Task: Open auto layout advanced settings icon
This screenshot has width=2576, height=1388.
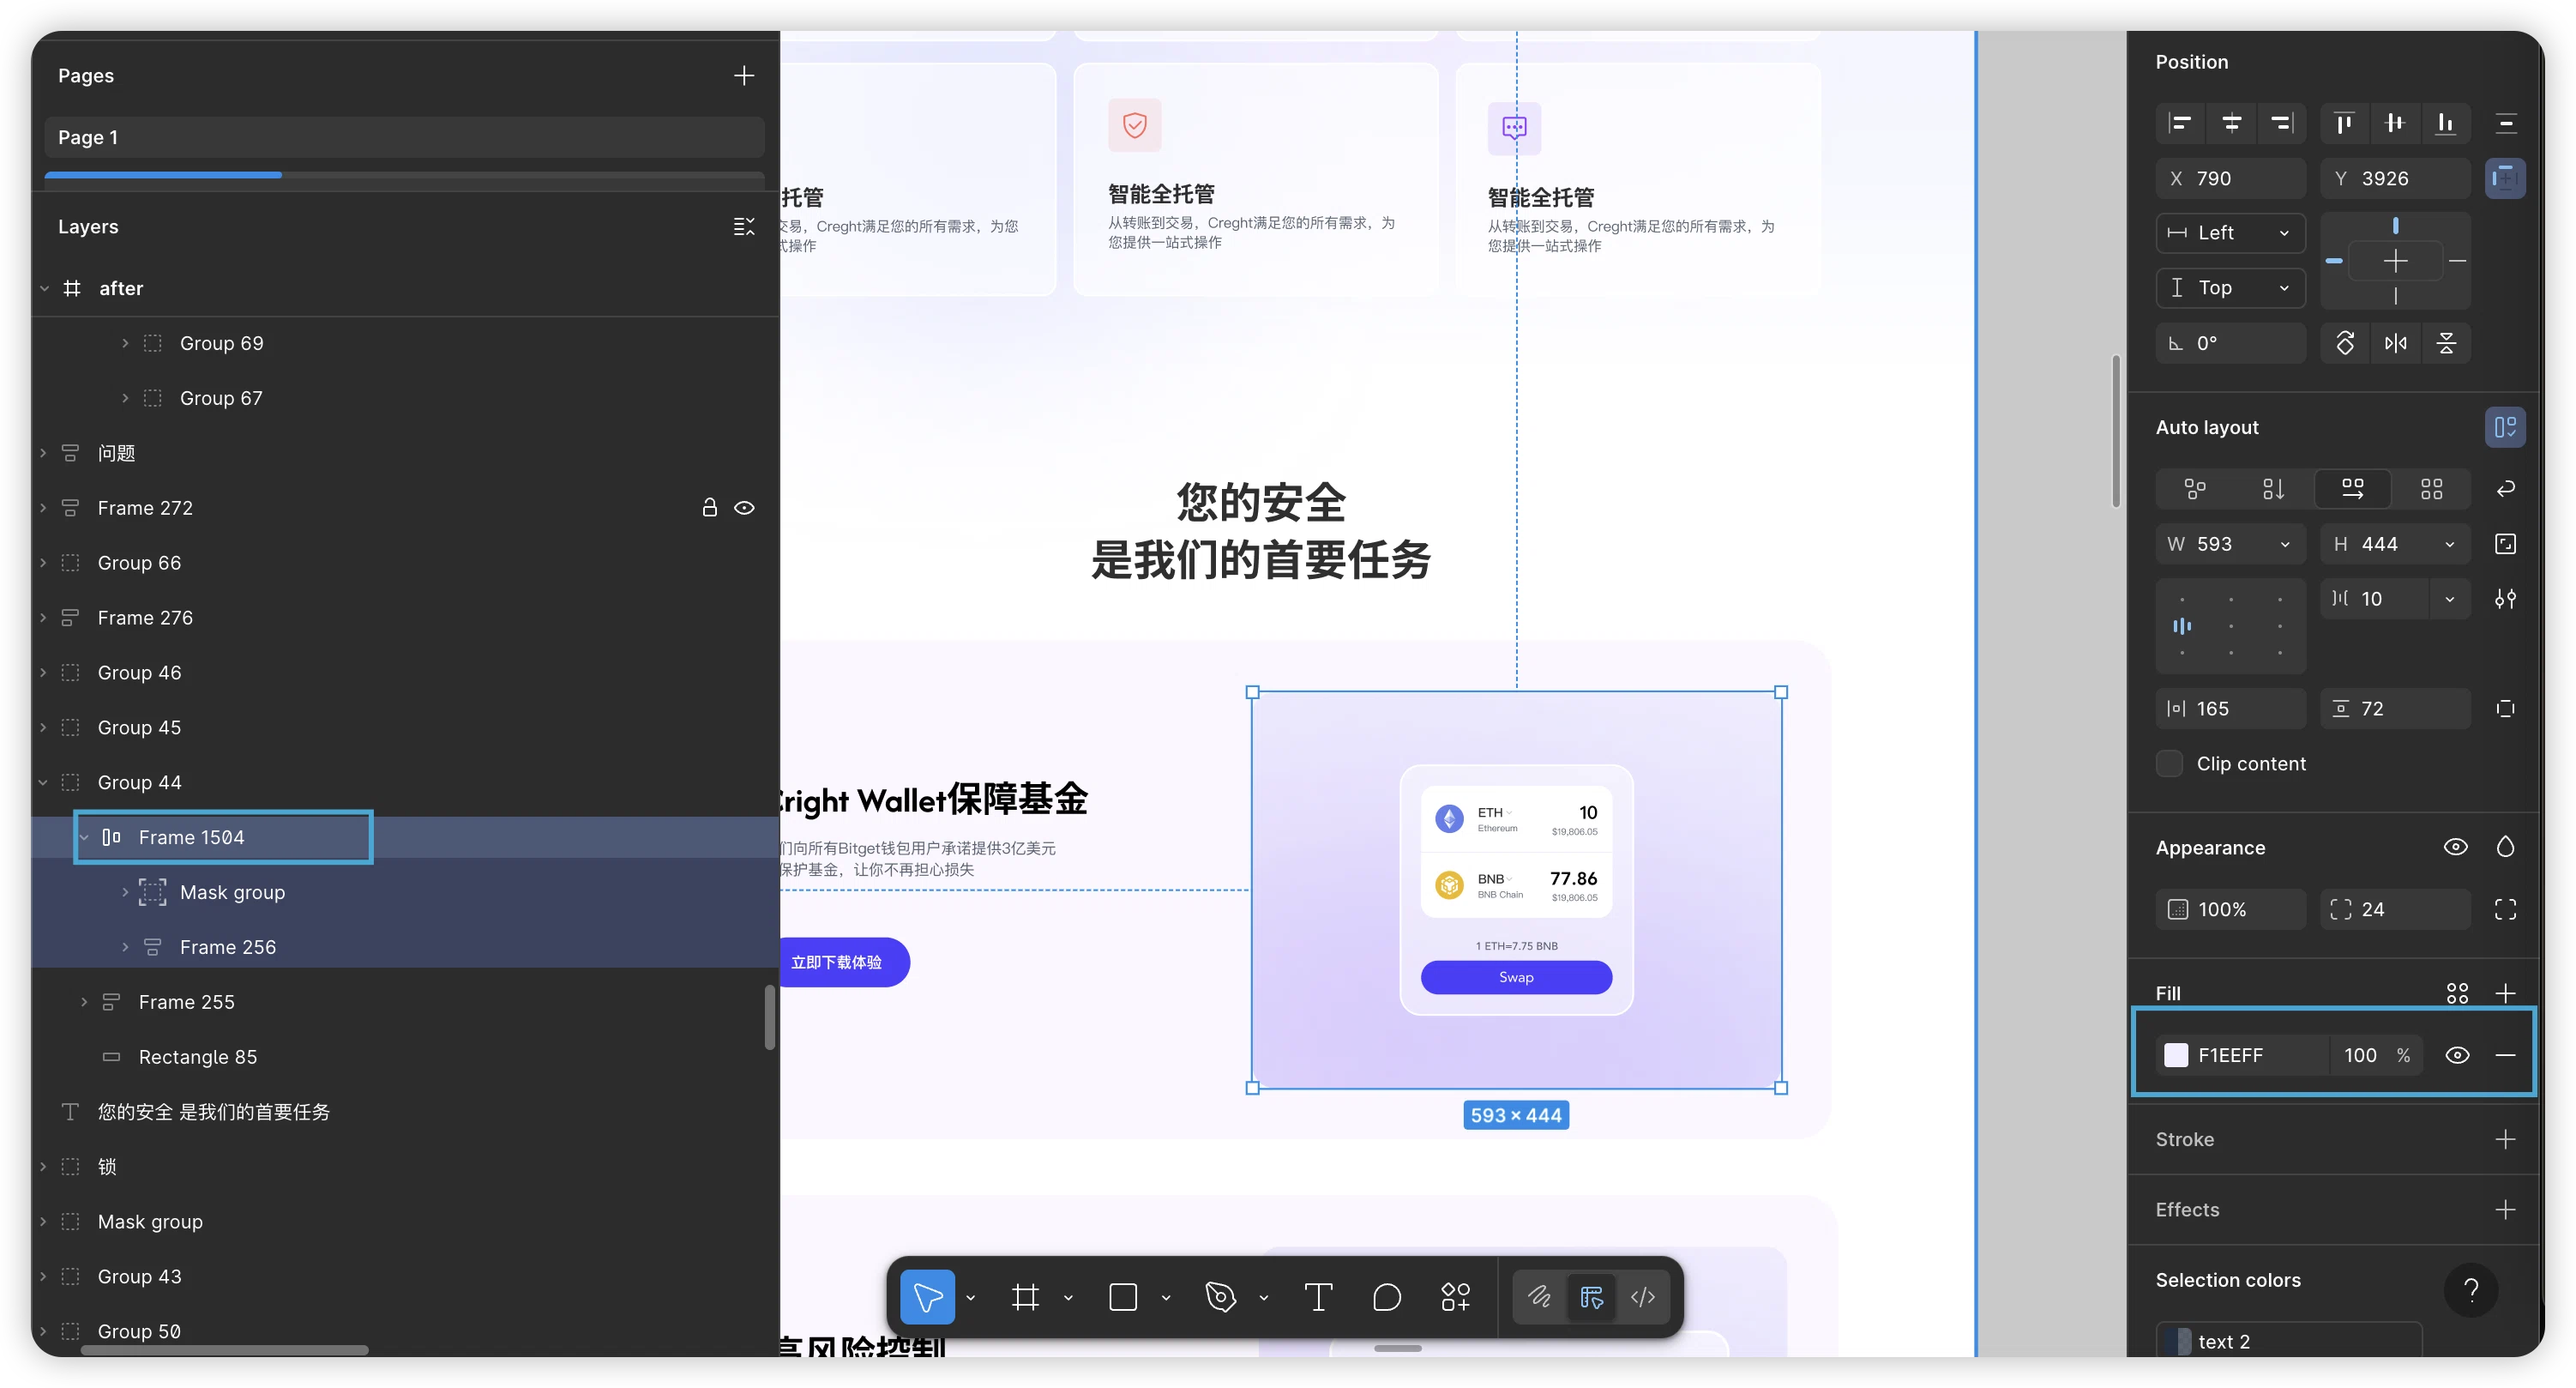Action: point(2505,599)
